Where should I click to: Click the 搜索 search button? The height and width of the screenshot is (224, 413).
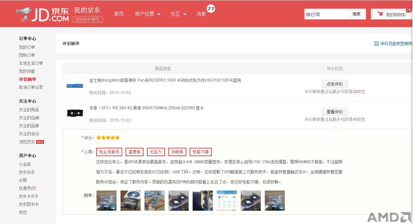pyautogui.click(x=357, y=14)
